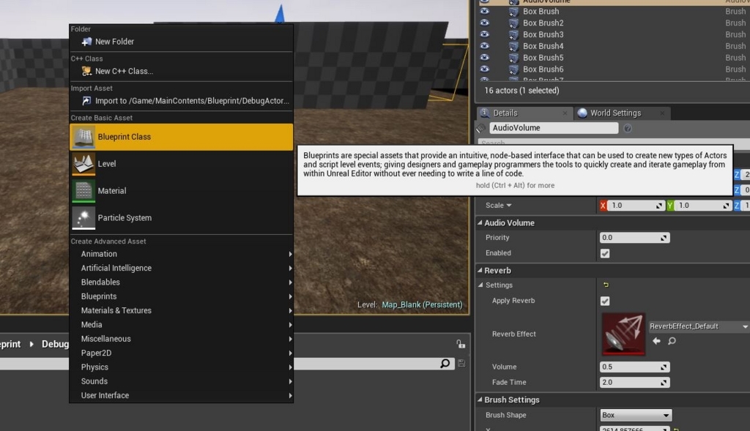Click the Box Brush3 actor icon
The width and height of the screenshot is (750, 431).
513,34
